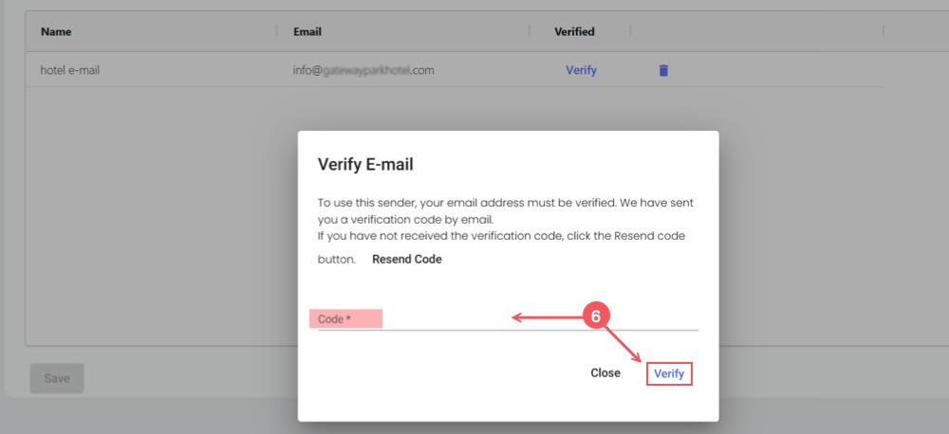Click the verification instructions text in dialog

pos(508,218)
